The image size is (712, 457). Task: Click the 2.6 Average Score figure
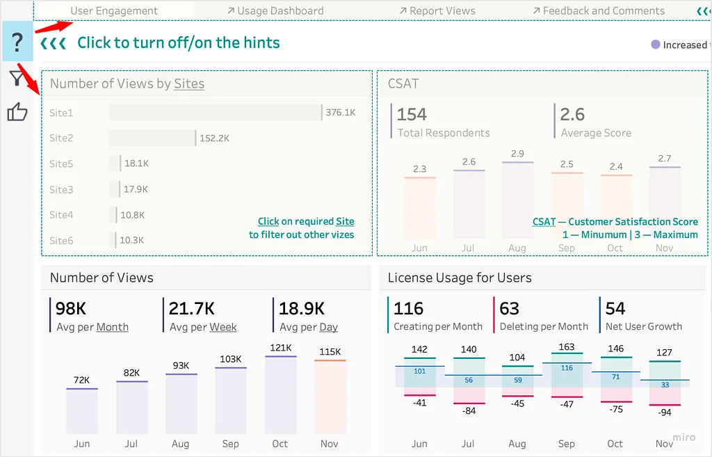tap(572, 115)
